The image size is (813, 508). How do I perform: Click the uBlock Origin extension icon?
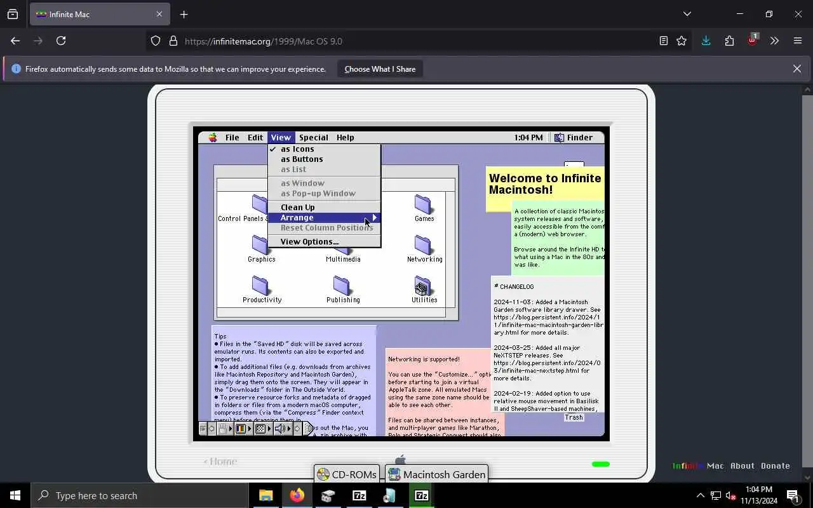(x=753, y=41)
